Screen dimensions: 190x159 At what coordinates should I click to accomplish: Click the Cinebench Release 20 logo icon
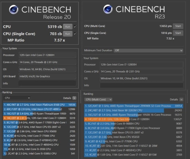coord(14,9)
